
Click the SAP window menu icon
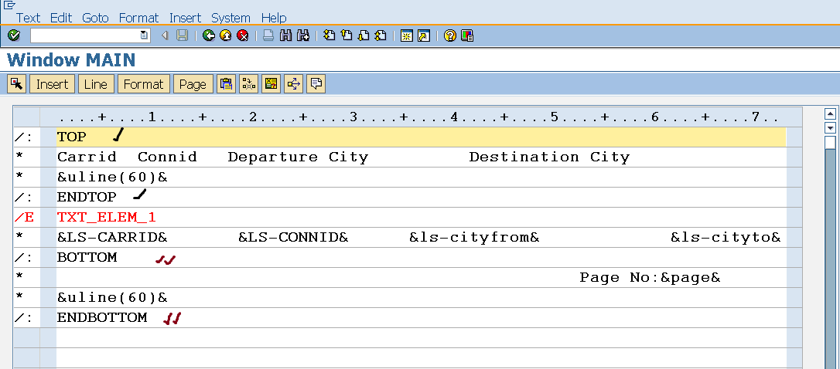[9, 5]
